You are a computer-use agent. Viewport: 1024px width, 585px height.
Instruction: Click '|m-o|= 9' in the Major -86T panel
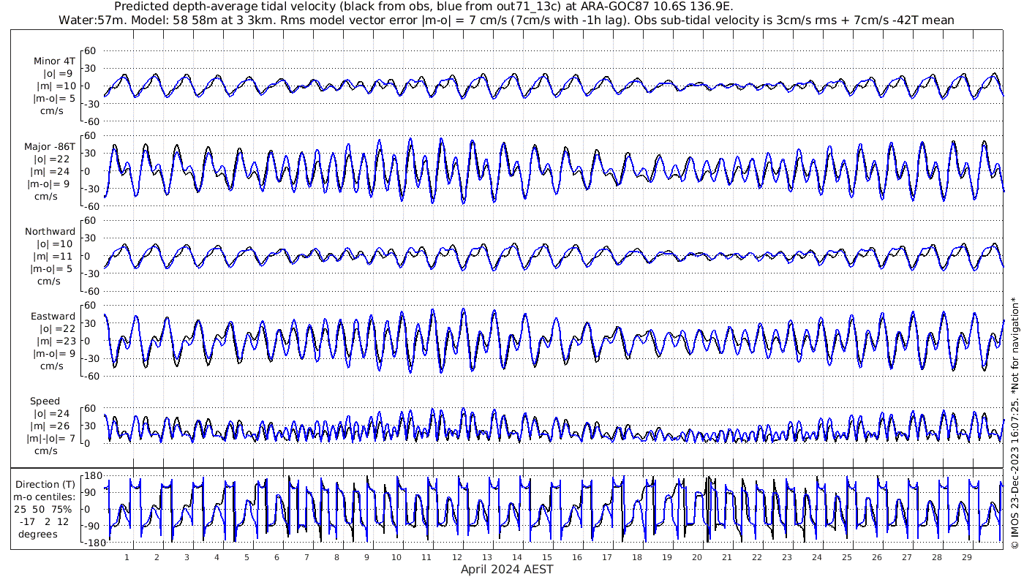pos(49,184)
